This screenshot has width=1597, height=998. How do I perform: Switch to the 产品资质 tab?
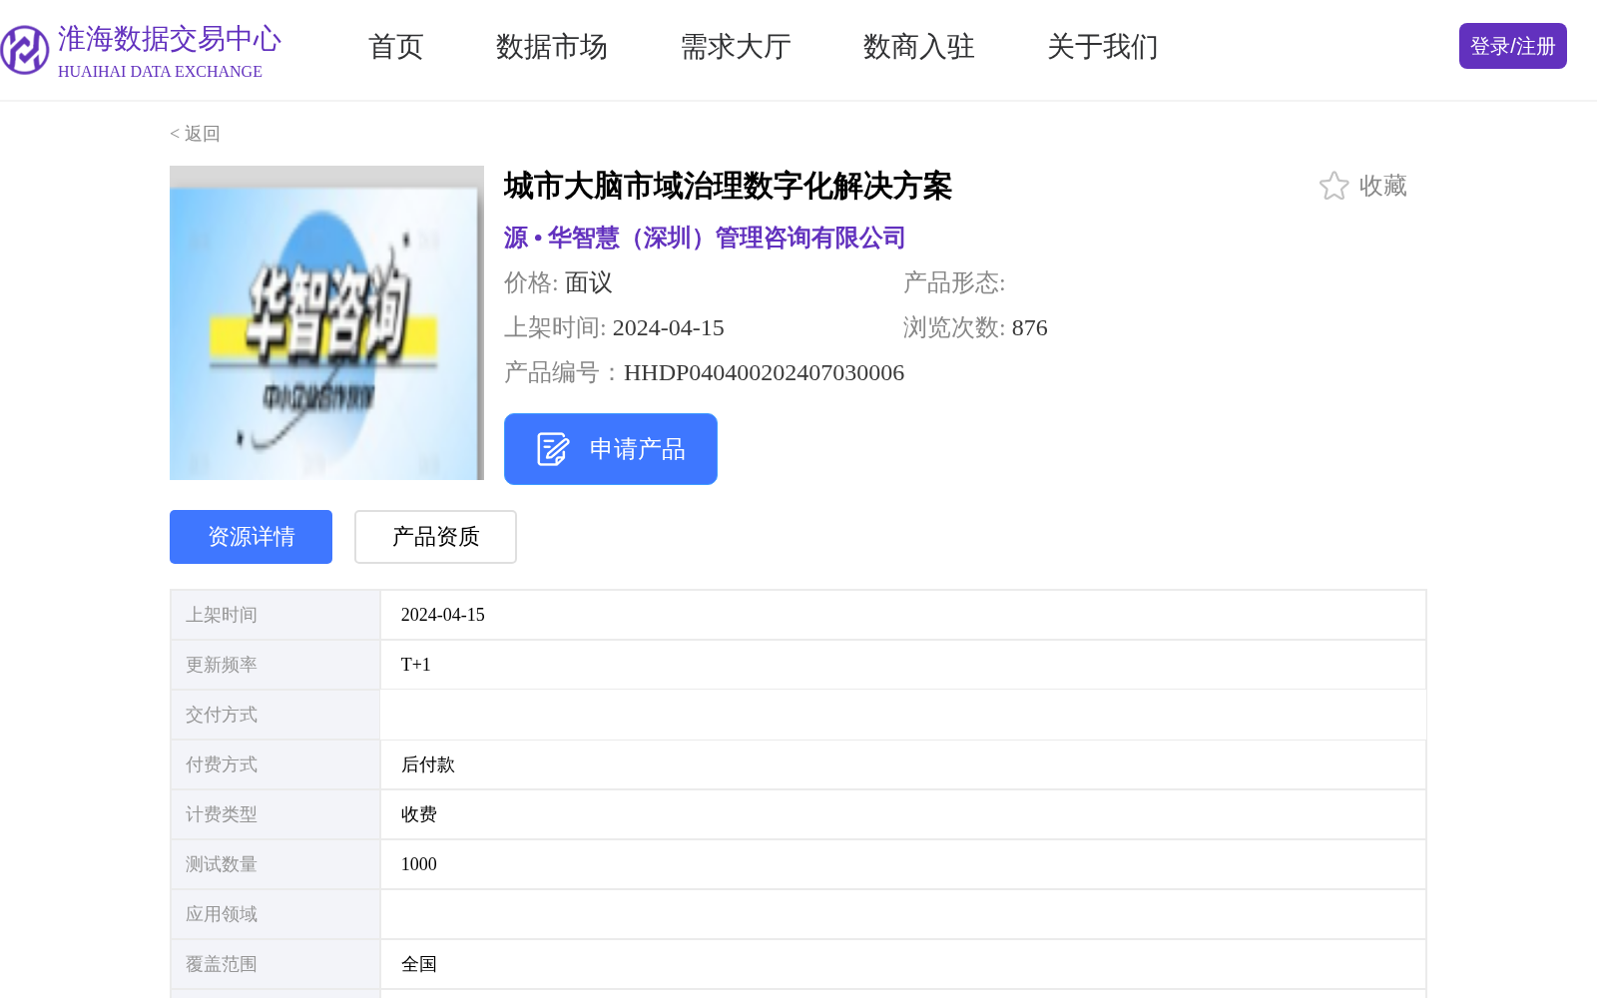(x=435, y=537)
